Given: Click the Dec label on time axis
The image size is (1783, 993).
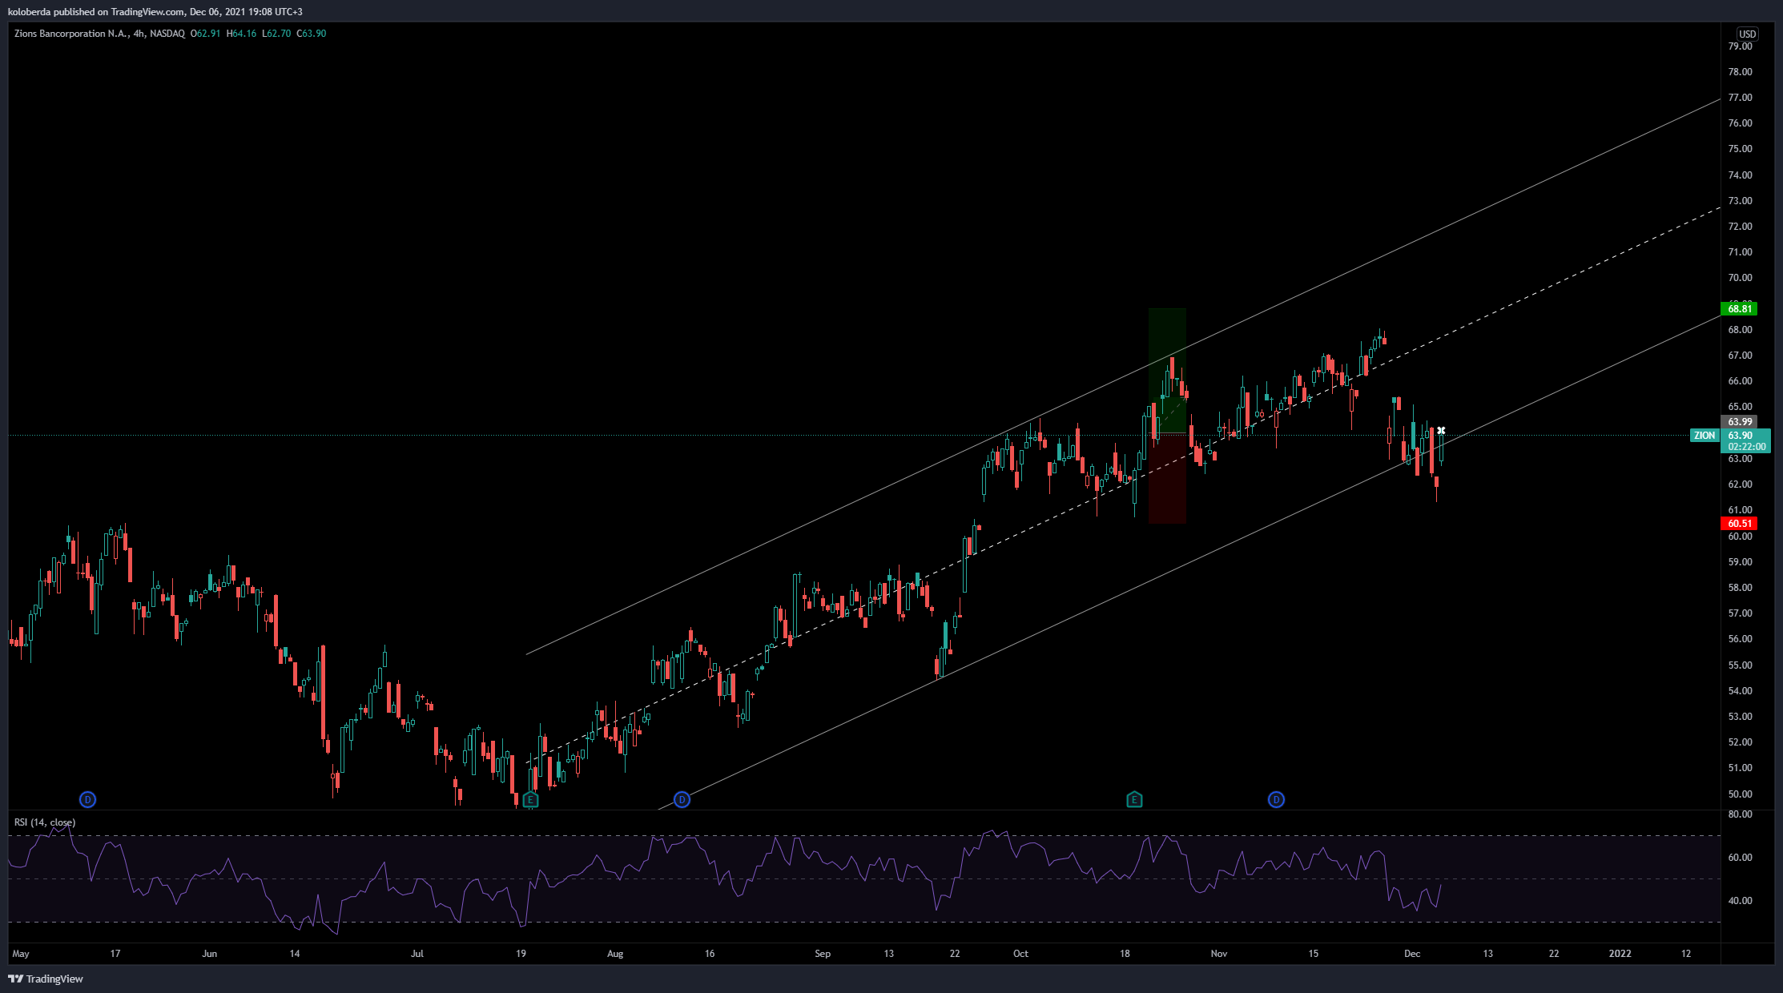Looking at the screenshot, I should pyautogui.click(x=1412, y=954).
